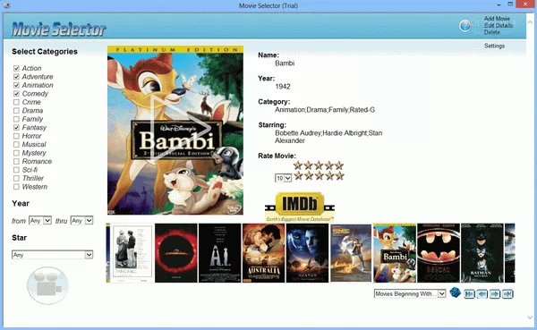Select the Batman logo poster thumbnail

point(439,253)
